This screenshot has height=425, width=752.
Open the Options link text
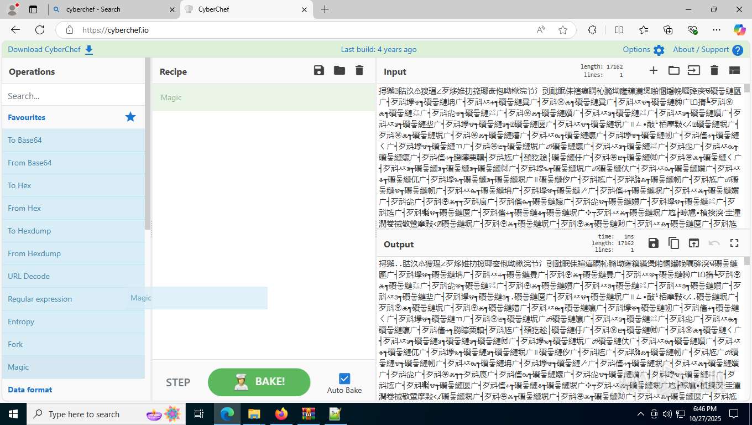[x=636, y=49]
